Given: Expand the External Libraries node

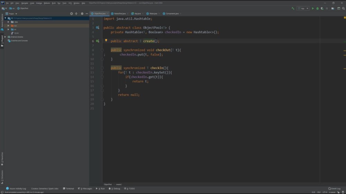Looking at the screenshot, I should point(5,37).
